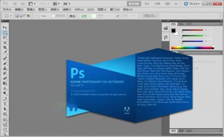The height and width of the screenshot is (137, 224).
Task: Select the Spot Healing Brush tool
Action: [x=5, y=58]
